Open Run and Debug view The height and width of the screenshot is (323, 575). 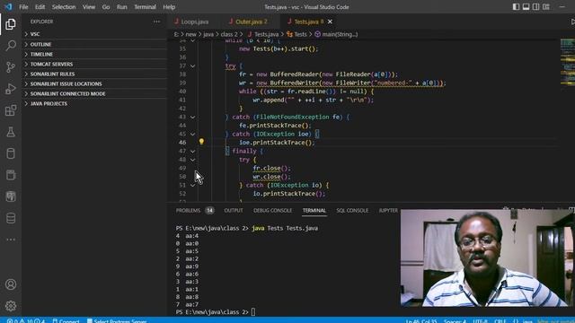pos(11,89)
